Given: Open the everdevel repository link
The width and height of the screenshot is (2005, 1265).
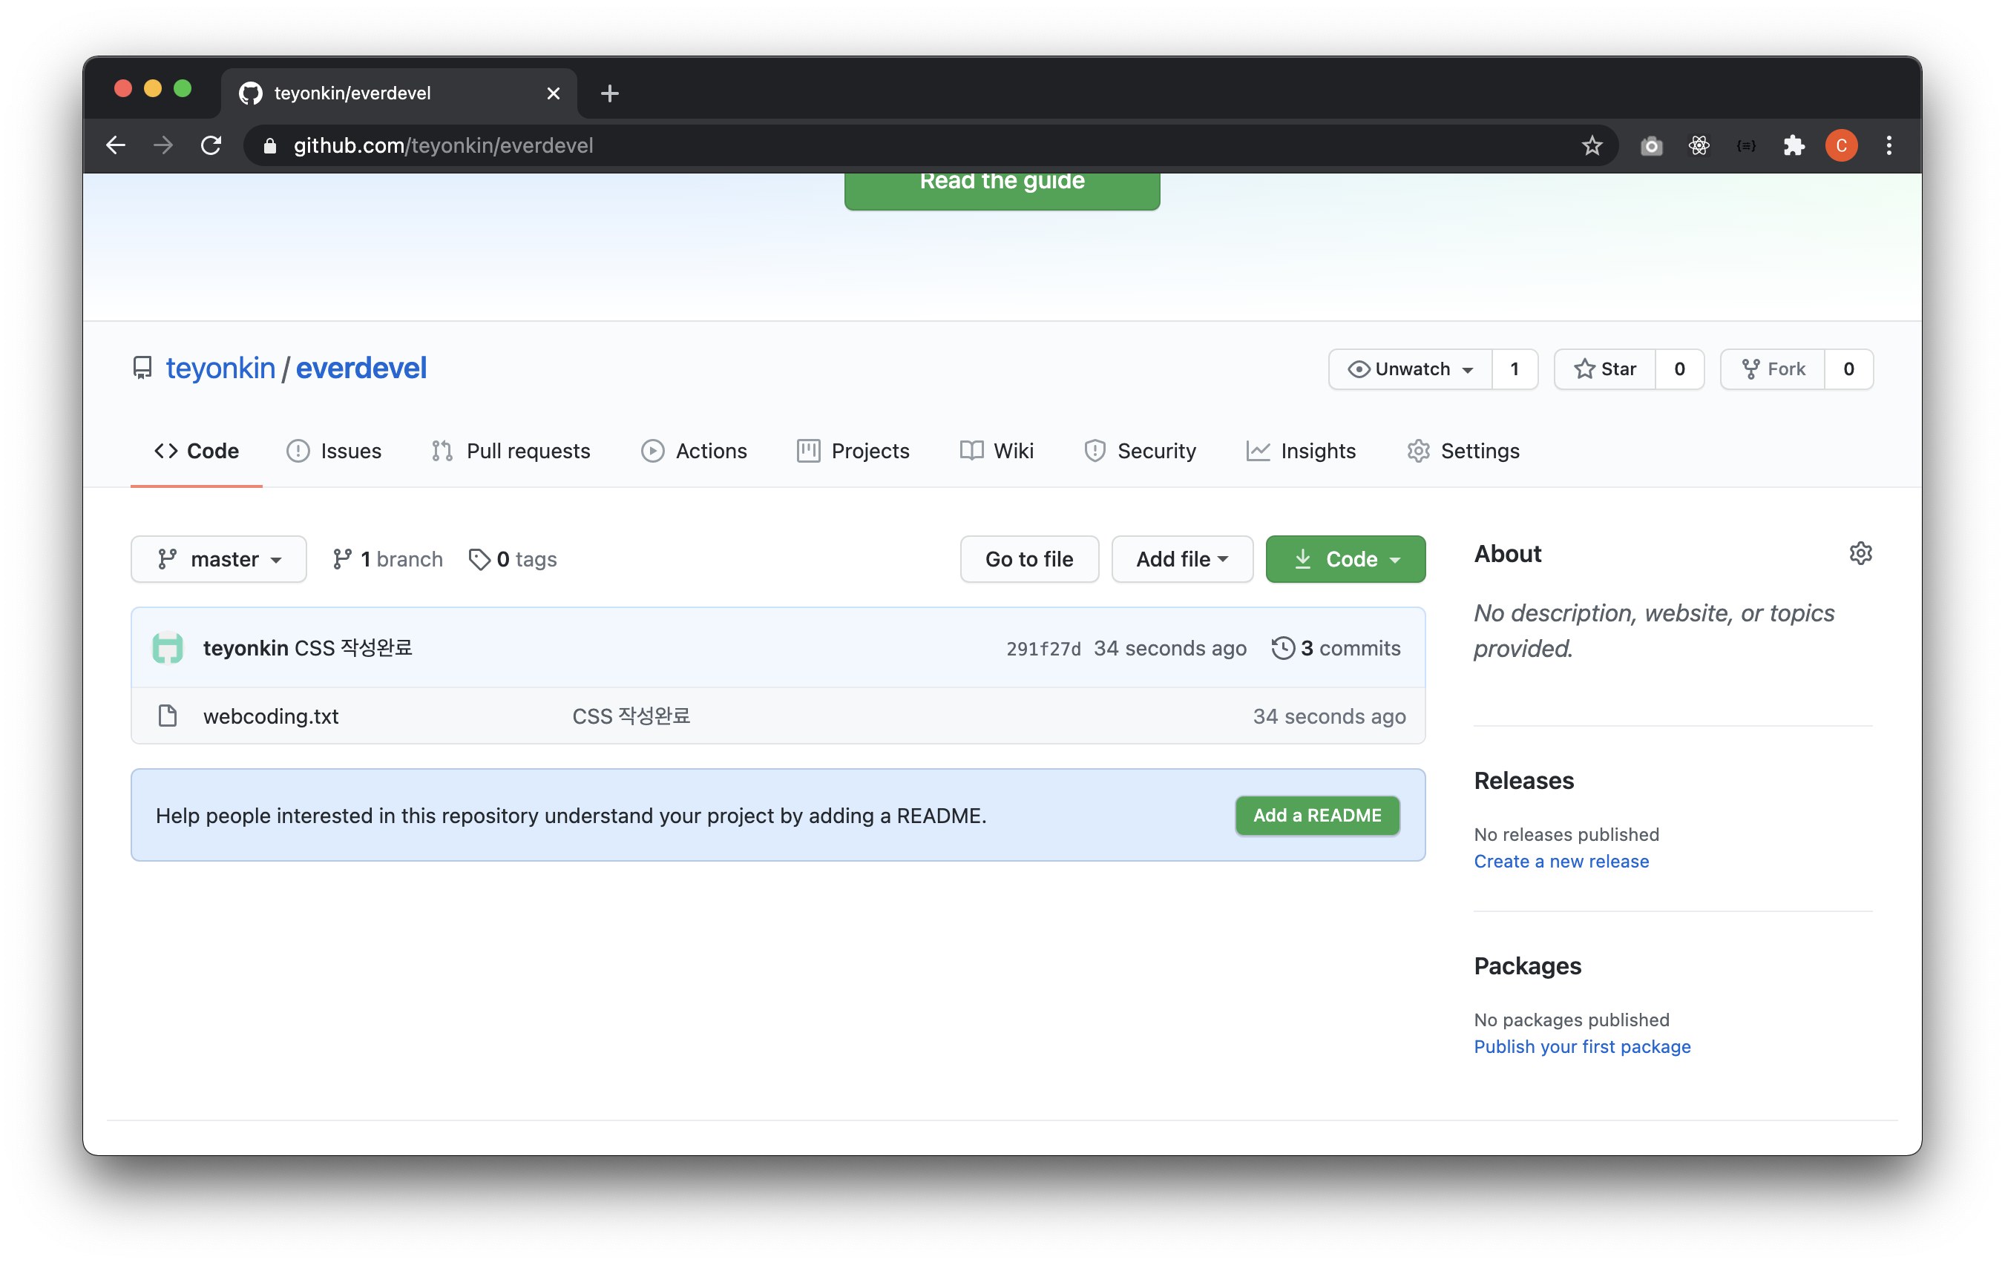Looking at the screenshot, I should click(x=361, y=368).
